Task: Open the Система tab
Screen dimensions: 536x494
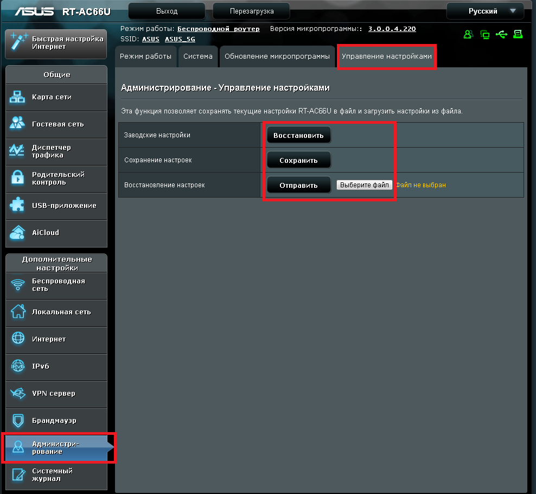Action: pos(198,56)
